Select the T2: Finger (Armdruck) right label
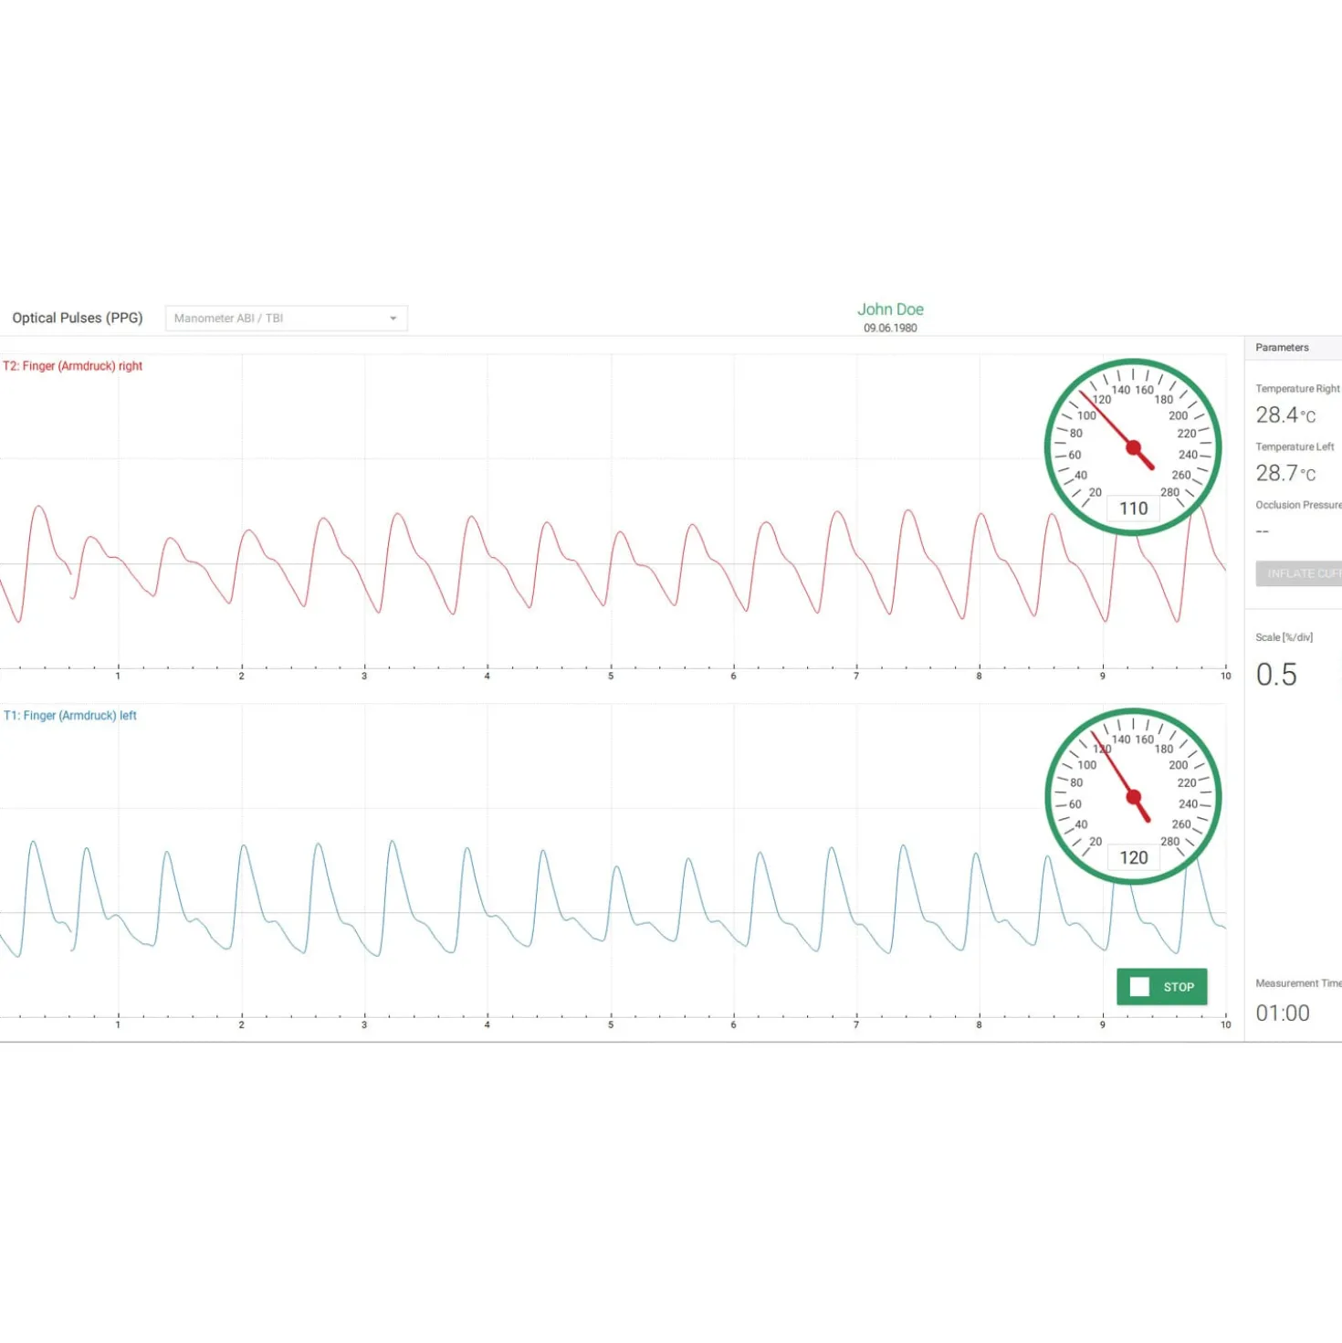Viewport: 1342px width, 1343px height. pos(73,366)
